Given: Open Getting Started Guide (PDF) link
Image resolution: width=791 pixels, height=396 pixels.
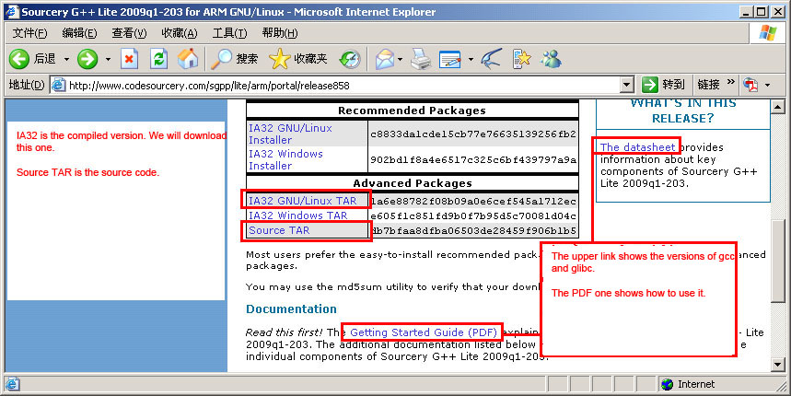Looking at the screenshot, I should (424, 332).
